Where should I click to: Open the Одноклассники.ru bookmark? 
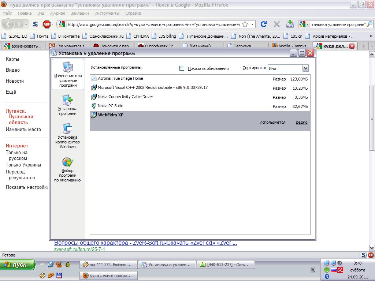point(103,36)
